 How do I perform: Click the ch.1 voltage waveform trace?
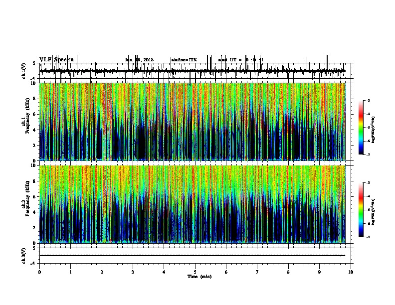tap(193, 71)
